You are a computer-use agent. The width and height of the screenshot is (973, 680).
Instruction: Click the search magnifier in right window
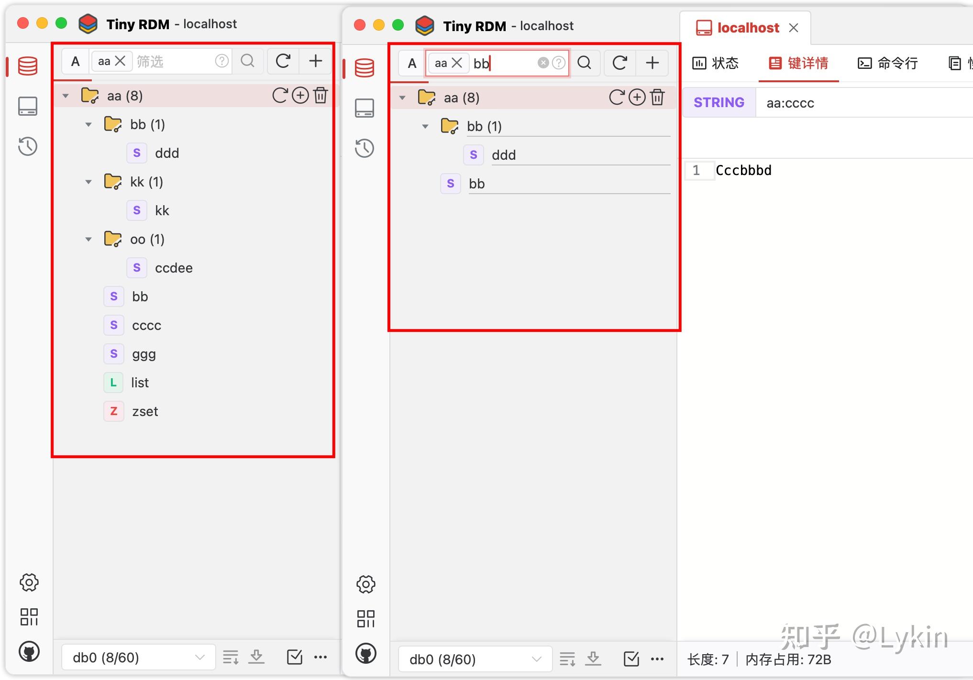pyautogui.click(x=584, y=63)
